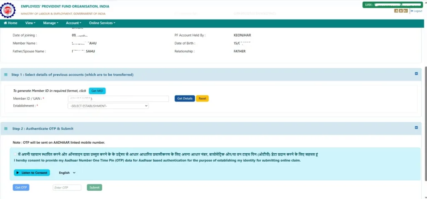
Task: Click the page vertical scrollbar thumb
Action: click(x=425, y=123)
